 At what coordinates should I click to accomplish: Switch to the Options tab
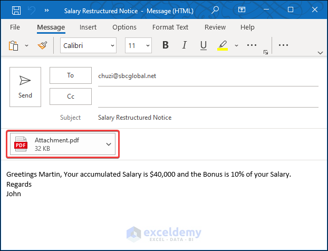pos(124,27)
